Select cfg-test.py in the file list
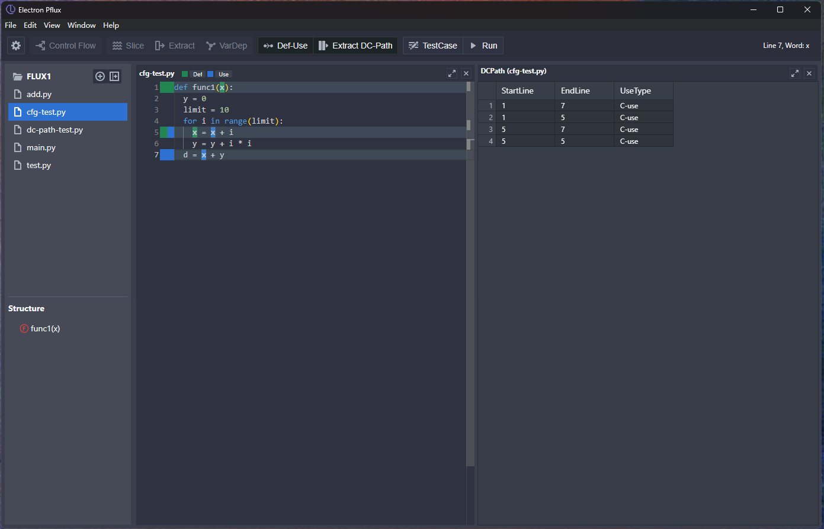 click(68, 112)
